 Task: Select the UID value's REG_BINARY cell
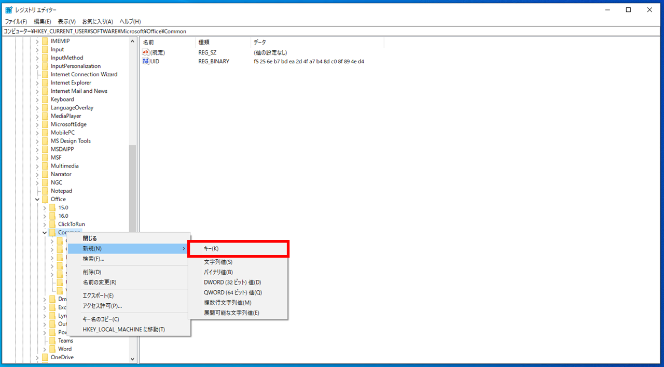point(214,61)
